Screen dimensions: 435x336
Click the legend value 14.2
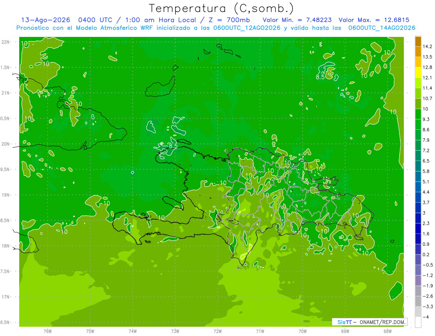[428, 46]
